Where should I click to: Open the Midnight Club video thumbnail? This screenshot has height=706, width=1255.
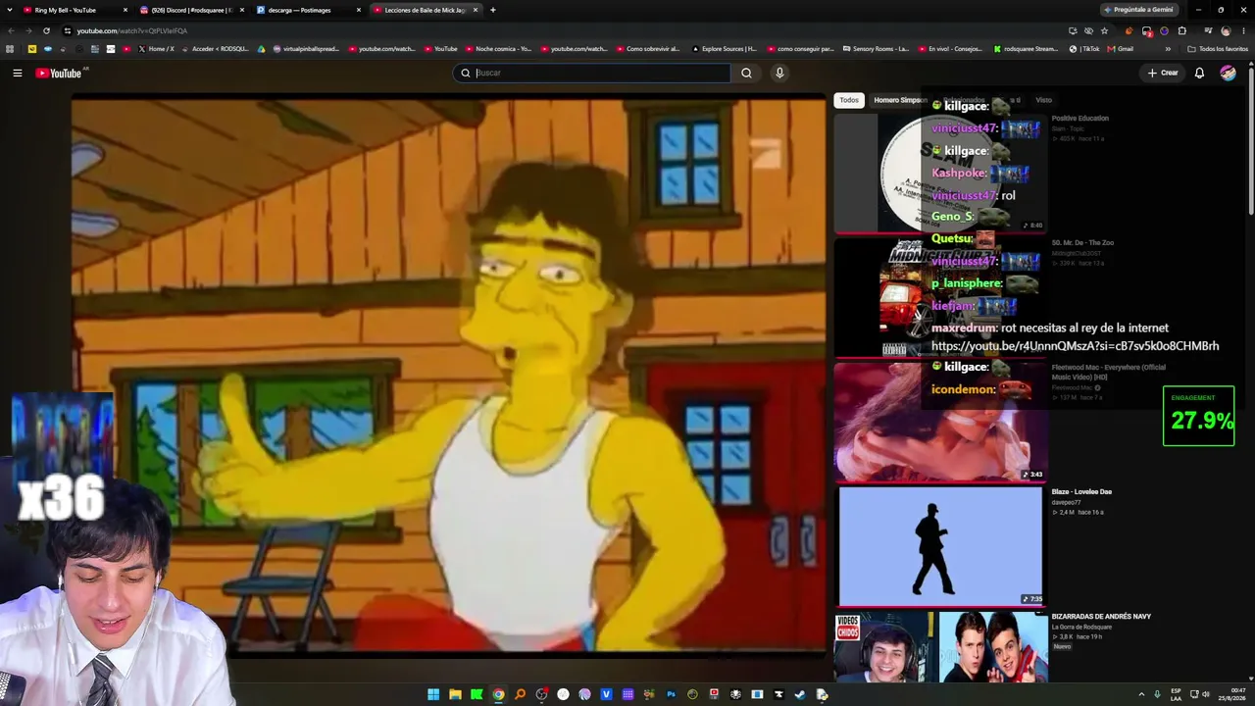coord(941,297)
